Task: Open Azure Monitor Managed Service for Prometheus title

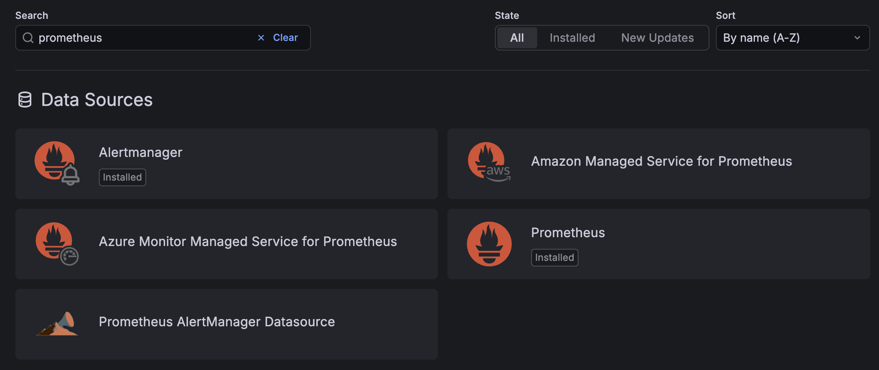Action: pos(248,242)
